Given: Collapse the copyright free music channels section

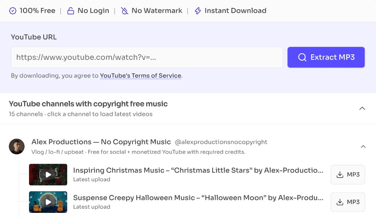Looking at the screenshot, I should (362, 108).
